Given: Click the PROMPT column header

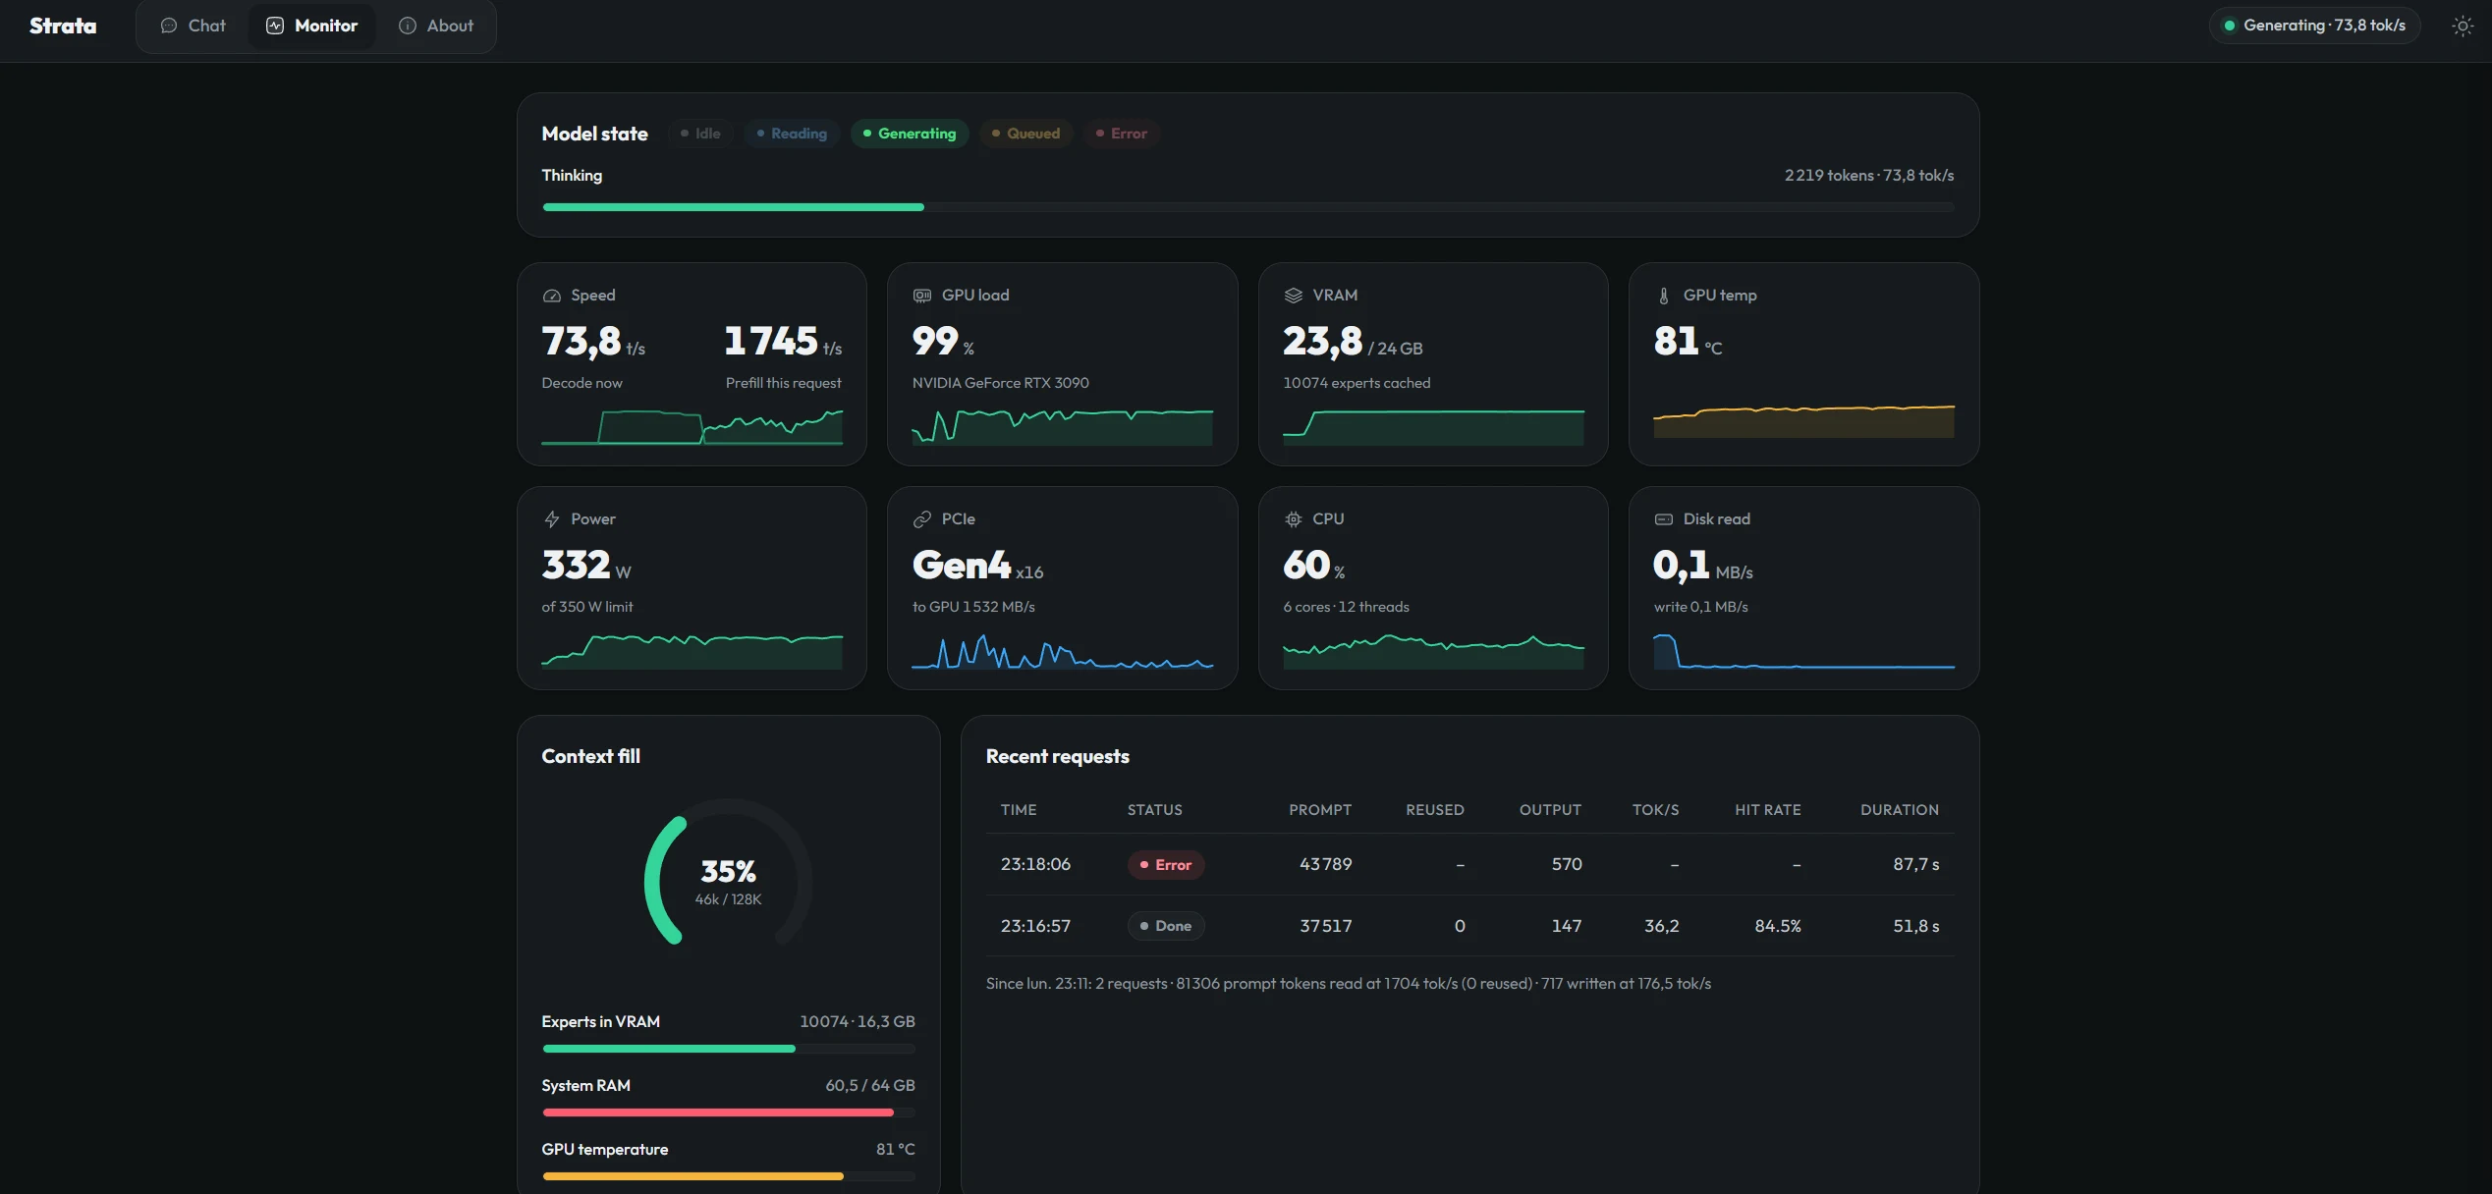Looking at the screenshot, I should point(1320,810).
